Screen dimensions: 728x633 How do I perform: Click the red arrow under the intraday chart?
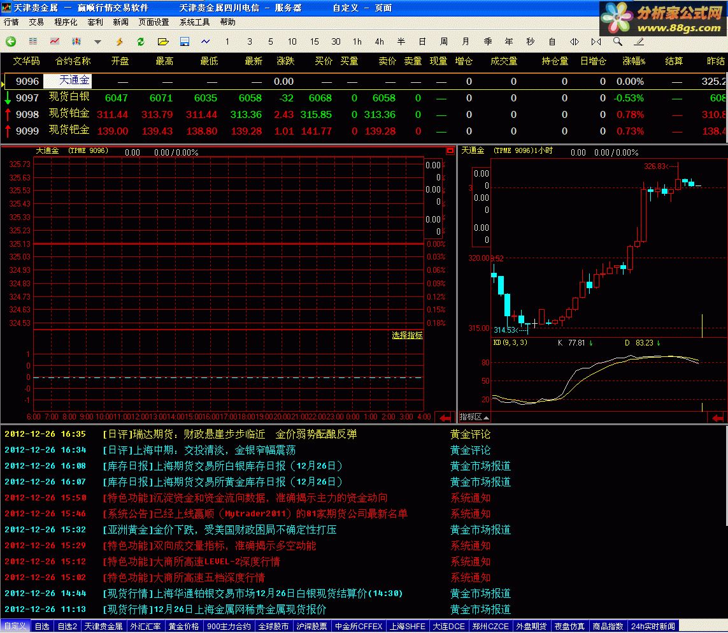coord(445,418)
